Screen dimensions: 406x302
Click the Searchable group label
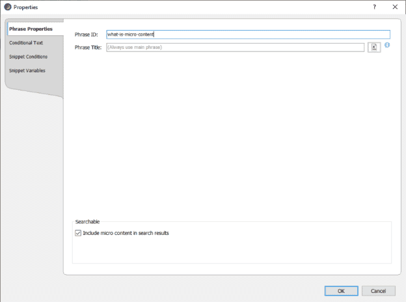(x=88, y=222)
